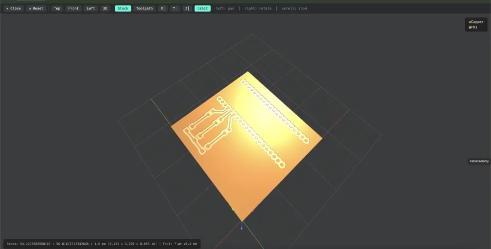Toggle Z axis clipping plane

click(x=187, y=8)
